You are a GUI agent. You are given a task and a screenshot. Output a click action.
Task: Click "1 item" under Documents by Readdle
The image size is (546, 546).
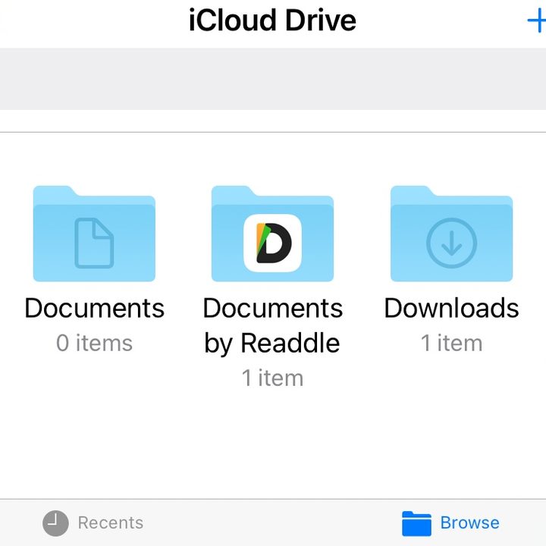(x=273, y=378)
